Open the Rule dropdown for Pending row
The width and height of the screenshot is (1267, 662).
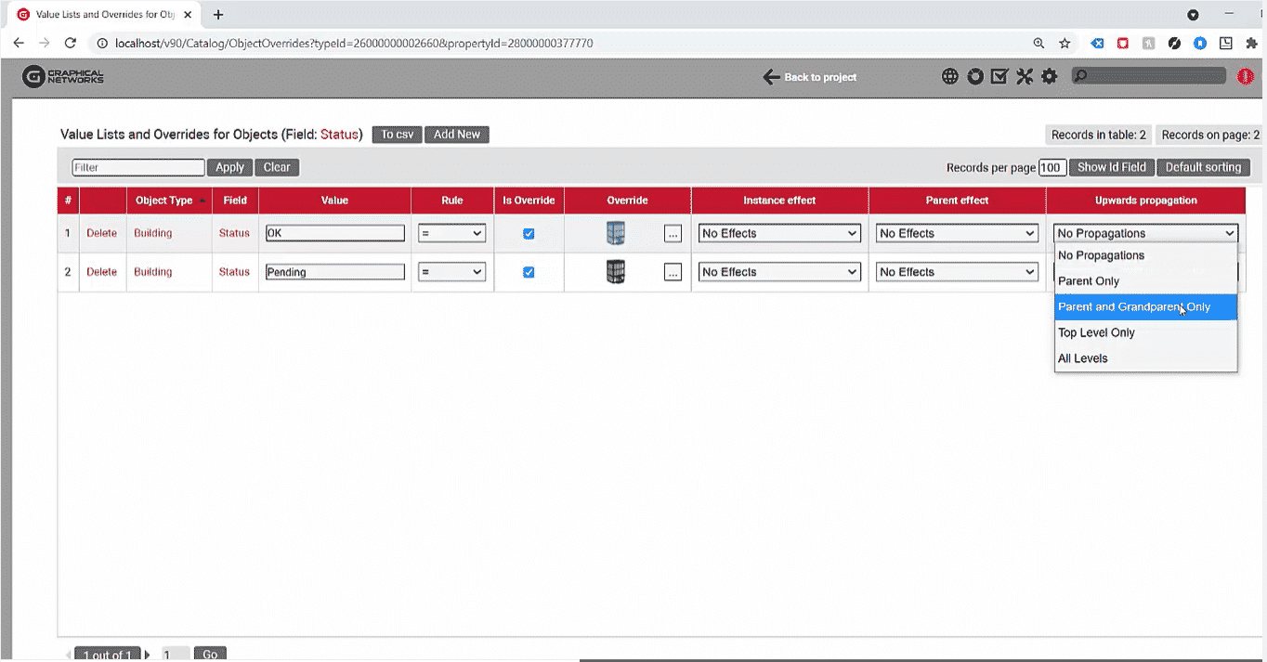451,272
